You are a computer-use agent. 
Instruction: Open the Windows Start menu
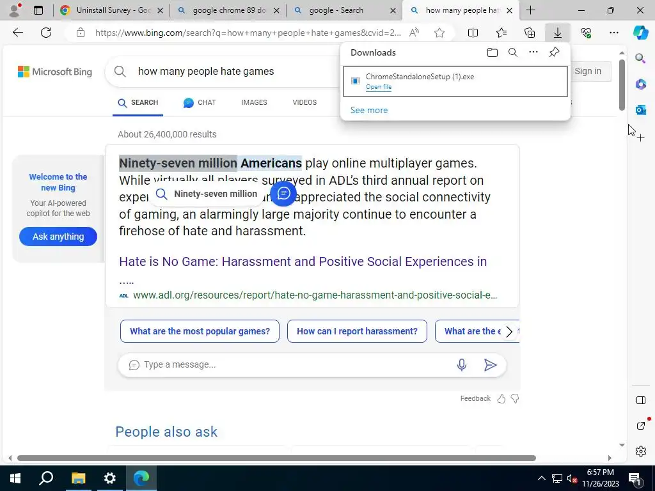pos(15,478)
